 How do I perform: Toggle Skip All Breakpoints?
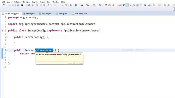[33, 5]
